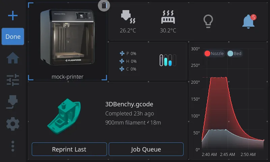
Task: Click the H fan 0% row
Action: (128, 61)
